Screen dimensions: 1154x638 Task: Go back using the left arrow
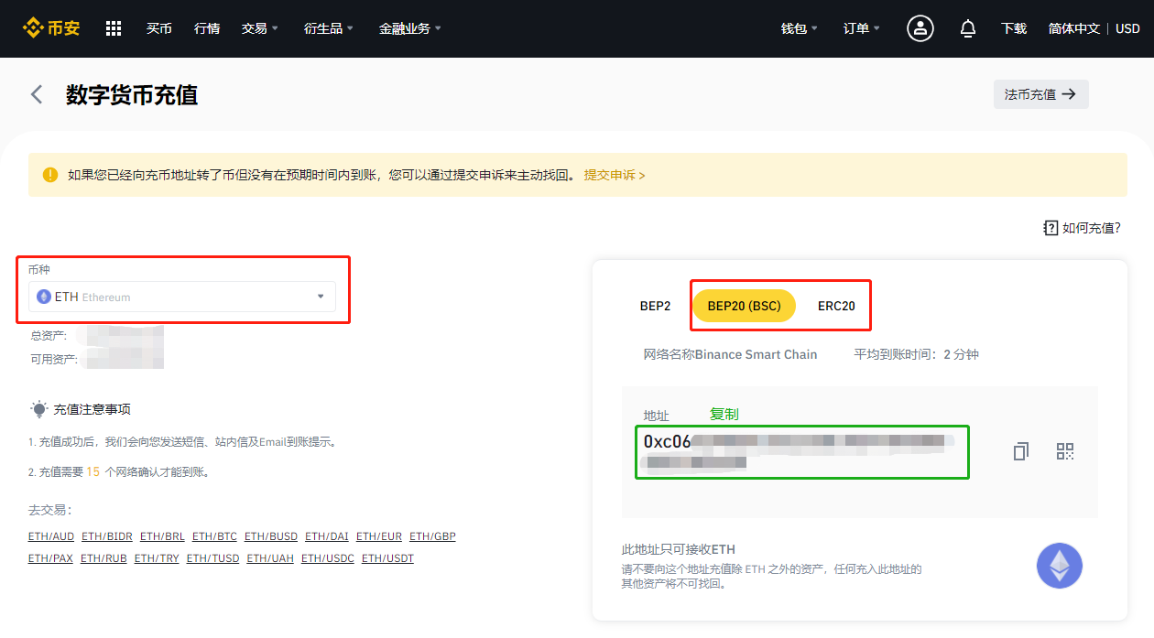(37, 94)
